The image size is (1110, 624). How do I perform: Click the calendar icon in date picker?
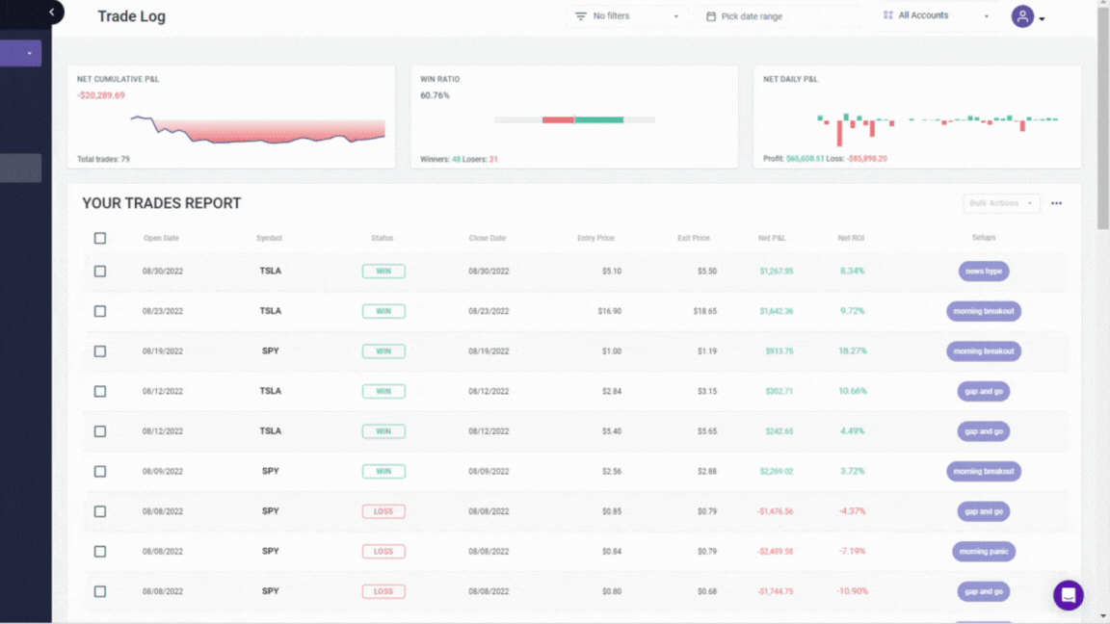tap(711, 16)
